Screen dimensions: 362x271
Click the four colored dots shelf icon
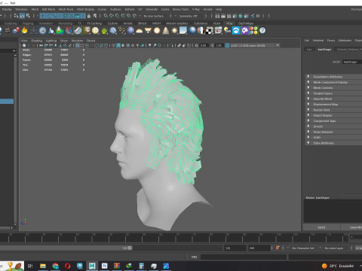click(x=253, y=30)
